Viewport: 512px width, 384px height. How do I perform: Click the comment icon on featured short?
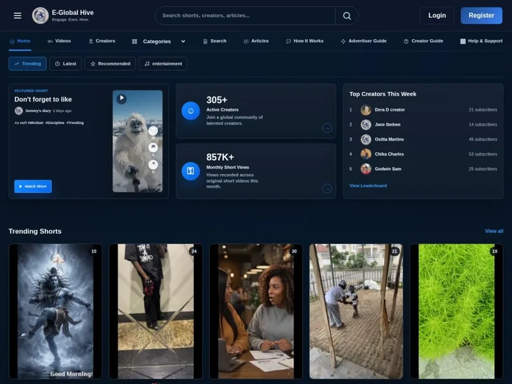click(153, 147)
